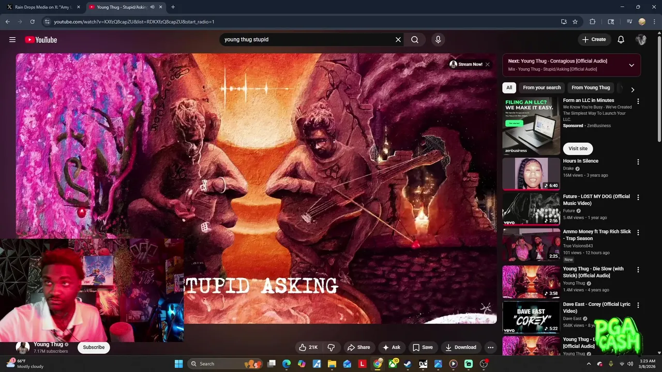
Task: Like the video with thumbs up 21K
Action: click(x=308, y=347)
